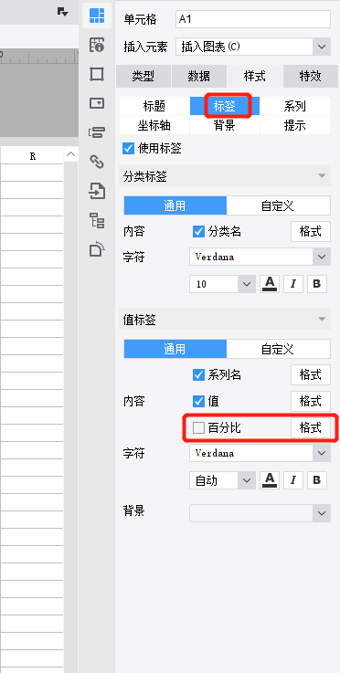Viewport: 340px width, 673px height.
Task: Open the hyperlink chain icon
Action: coord(97,162)
